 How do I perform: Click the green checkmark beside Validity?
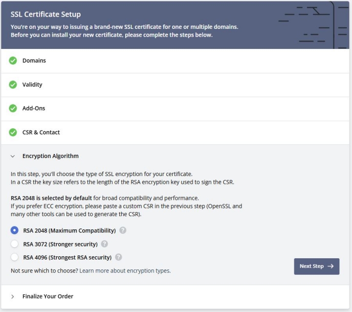pyautogui.click(x=13, y=85)
